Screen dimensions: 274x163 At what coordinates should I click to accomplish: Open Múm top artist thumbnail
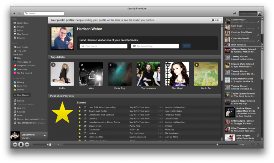point(91,74)
